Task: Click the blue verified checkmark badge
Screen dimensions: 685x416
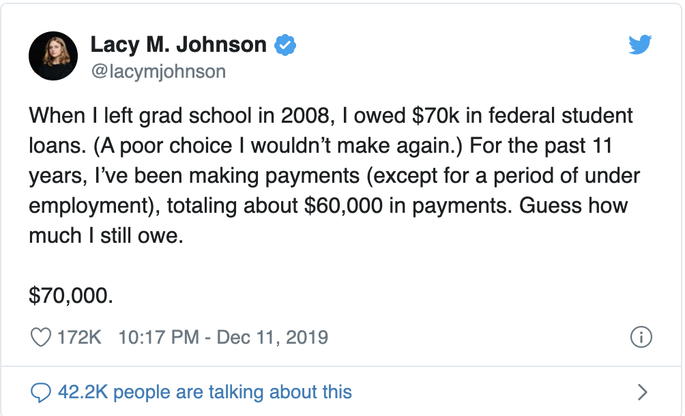Action: (285, 45)
